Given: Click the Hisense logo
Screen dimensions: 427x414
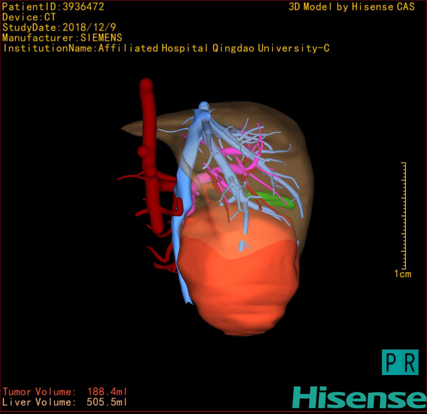Looking at the screenshot, I should 359,397.
